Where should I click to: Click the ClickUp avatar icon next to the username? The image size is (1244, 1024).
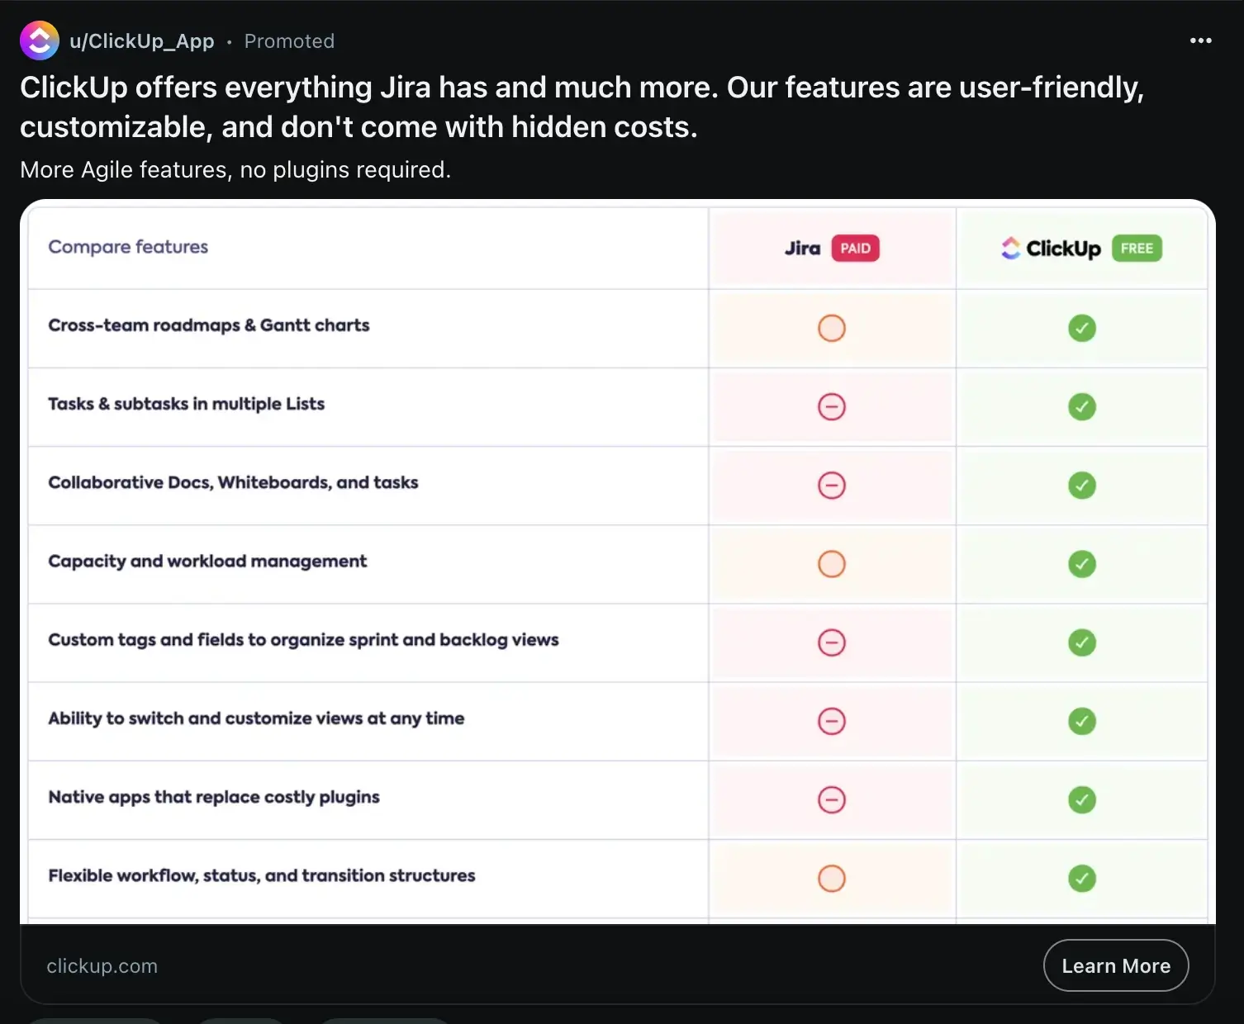click(39, 40)
